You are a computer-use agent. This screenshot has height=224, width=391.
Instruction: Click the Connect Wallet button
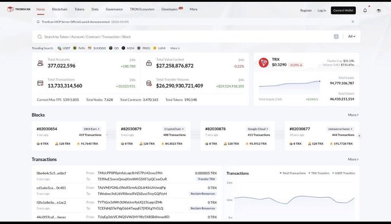click(343, 10)
